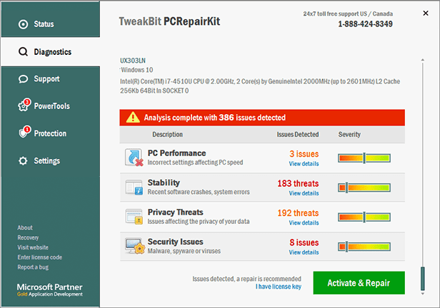
Task: Click the Status target icon
Action: click(23, 24)
